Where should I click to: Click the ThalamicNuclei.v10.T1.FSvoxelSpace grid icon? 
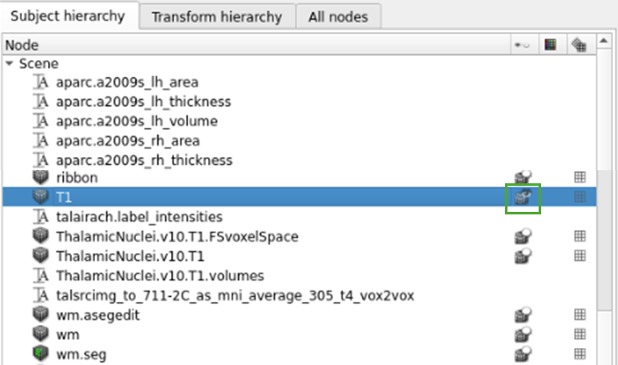tap(580, 237)
